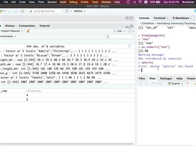196x147 pixels.
Task: Switch to the Tutorial tab
Action: click(x=44, y=26)
